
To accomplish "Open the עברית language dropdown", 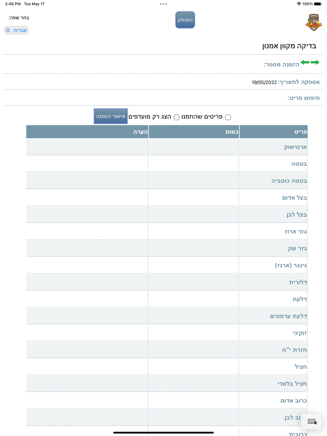I will point(16,30).
